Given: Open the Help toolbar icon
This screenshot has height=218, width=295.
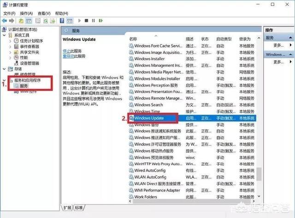Looking at the screenshot, I should [x=62, y=21].
